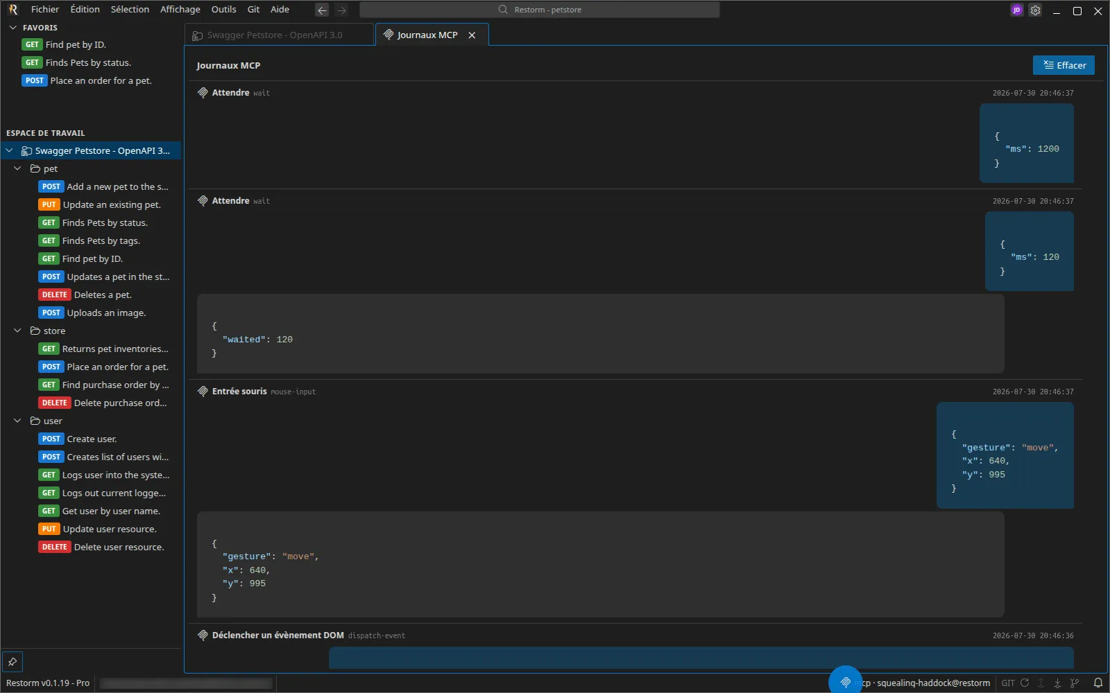The width and height of the screenshot is (1110, 693).
Task: Select DELETE Deletes a pet.
Action: tap(91, 295)
